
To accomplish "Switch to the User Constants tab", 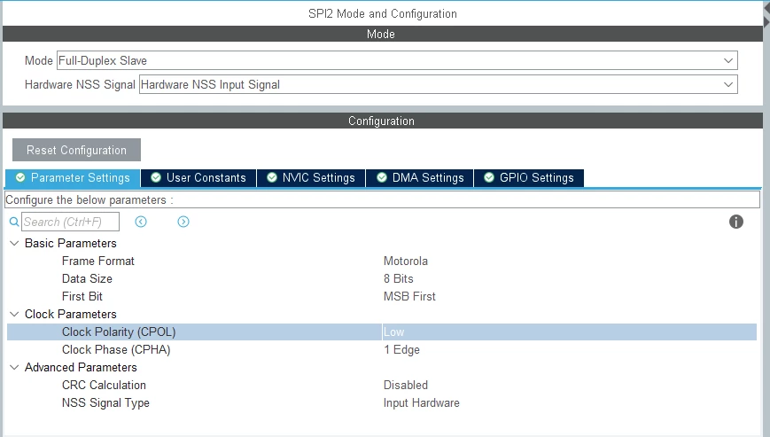I will tap(198, 178).
